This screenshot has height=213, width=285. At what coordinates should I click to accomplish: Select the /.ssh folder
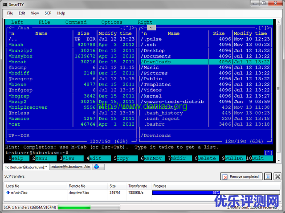point(148,45)
